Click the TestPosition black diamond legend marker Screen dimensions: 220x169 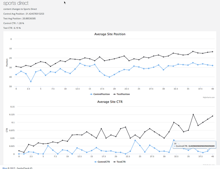tap(115, 94)
